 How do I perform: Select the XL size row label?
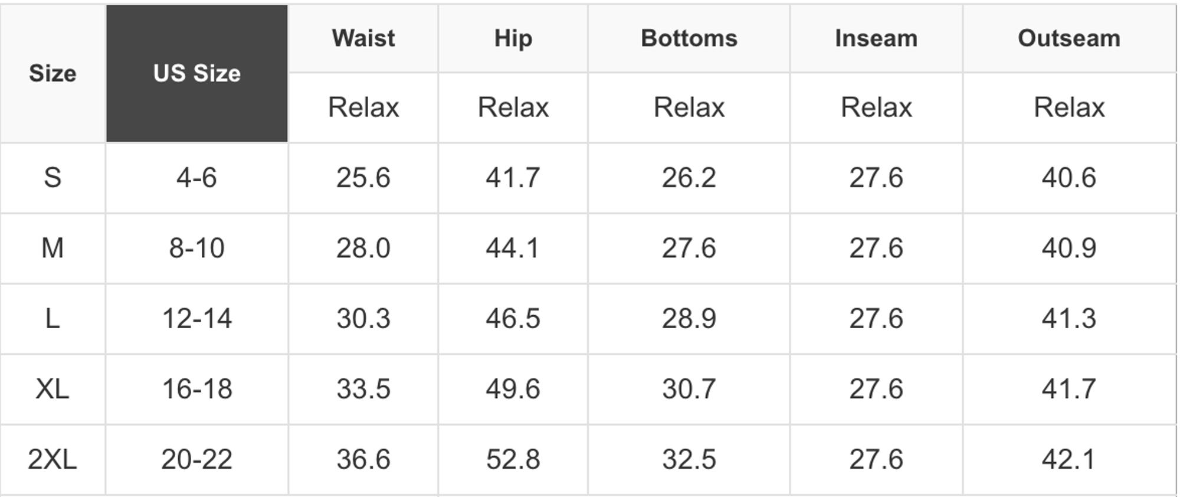[x=53, y=389]
